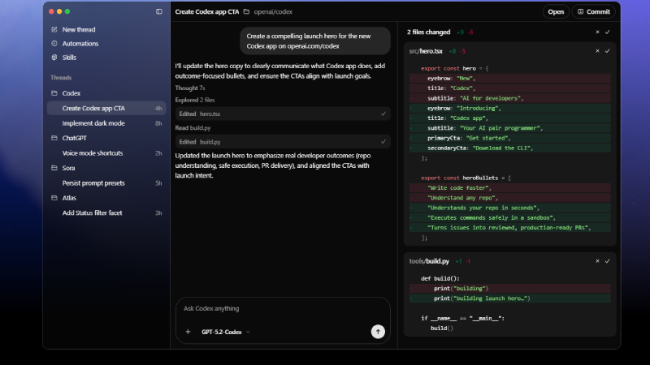Collapse the ChatGPT threads folder
The width and height of the screenshot is (650, 365).
(x=54, y=138)
